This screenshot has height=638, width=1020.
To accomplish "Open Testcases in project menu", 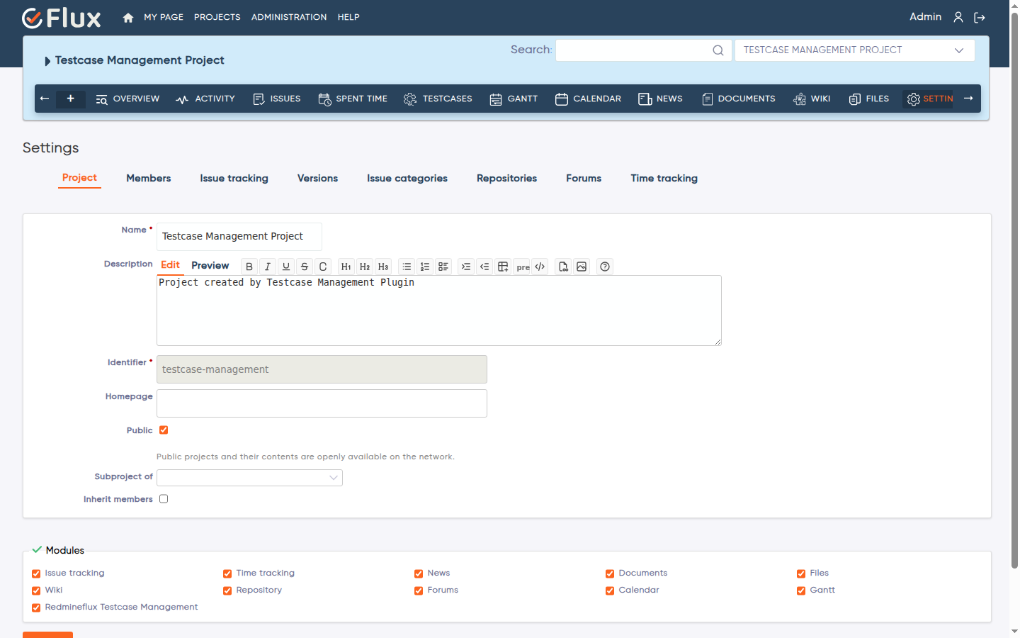I will tap(438, 99).
